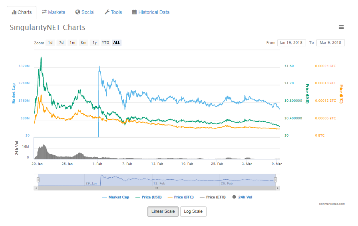Viewport: 358px width, 226px height.
Task: Set zoom to 7d
Action: [61, 43]
